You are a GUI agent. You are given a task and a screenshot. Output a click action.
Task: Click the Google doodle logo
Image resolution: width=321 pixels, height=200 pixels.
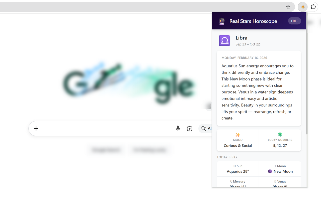[x=128, y=84]
